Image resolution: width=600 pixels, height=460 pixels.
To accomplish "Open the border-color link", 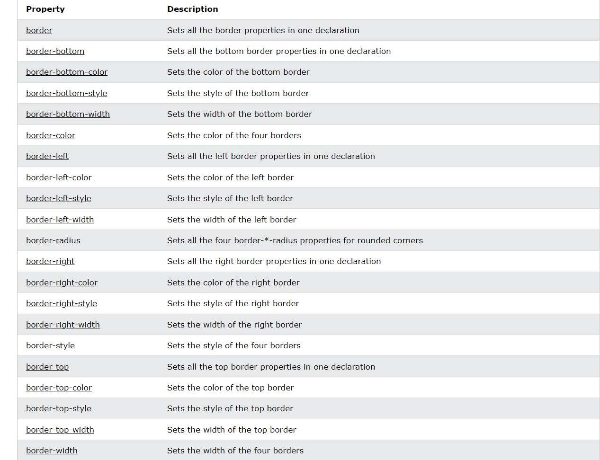I will click(51, 135).
